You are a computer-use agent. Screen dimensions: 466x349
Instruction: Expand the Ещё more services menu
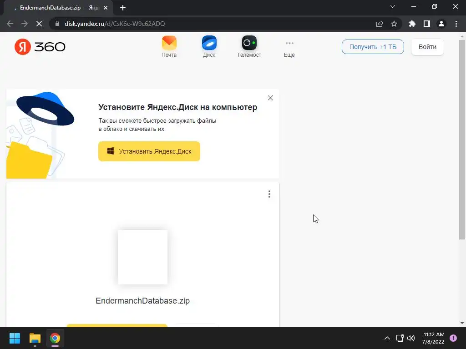289,49
